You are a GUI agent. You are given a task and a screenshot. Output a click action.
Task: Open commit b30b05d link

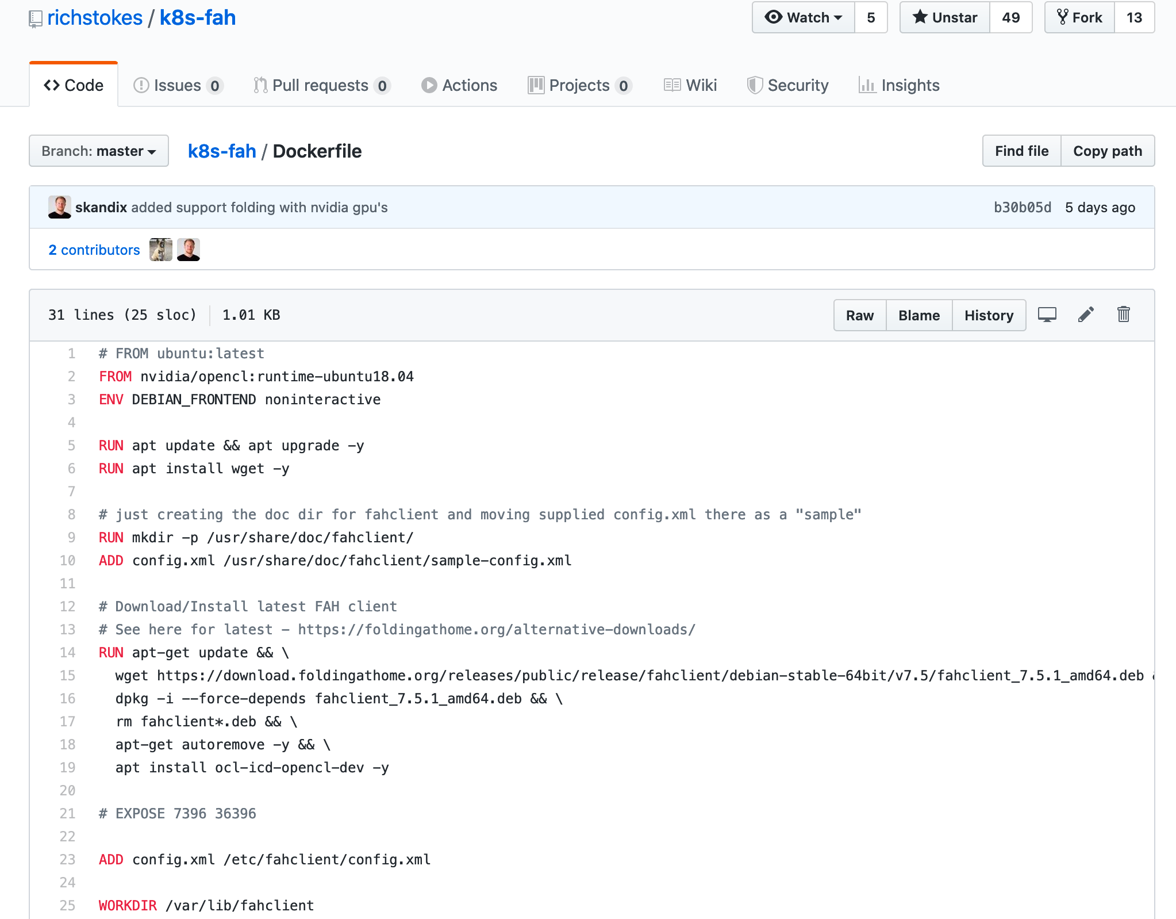coord(1022,208)
